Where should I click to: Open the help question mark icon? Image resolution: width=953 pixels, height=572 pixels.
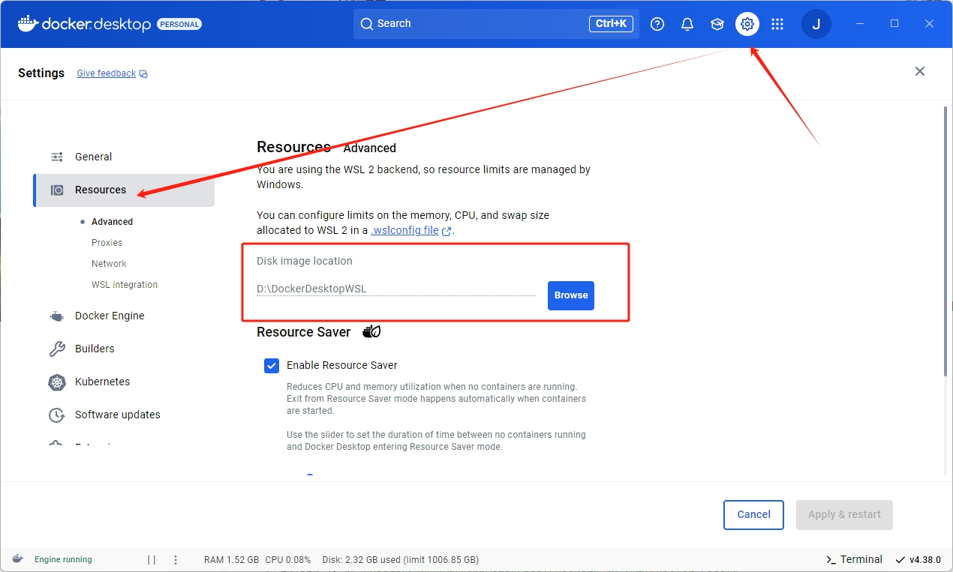pyautogui.click(x=657, y=24)
